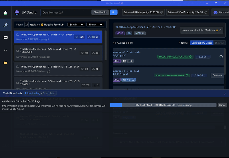Open the Discord Community icon
The height and width of the screenshot is (158, 229).
point(216,12)
